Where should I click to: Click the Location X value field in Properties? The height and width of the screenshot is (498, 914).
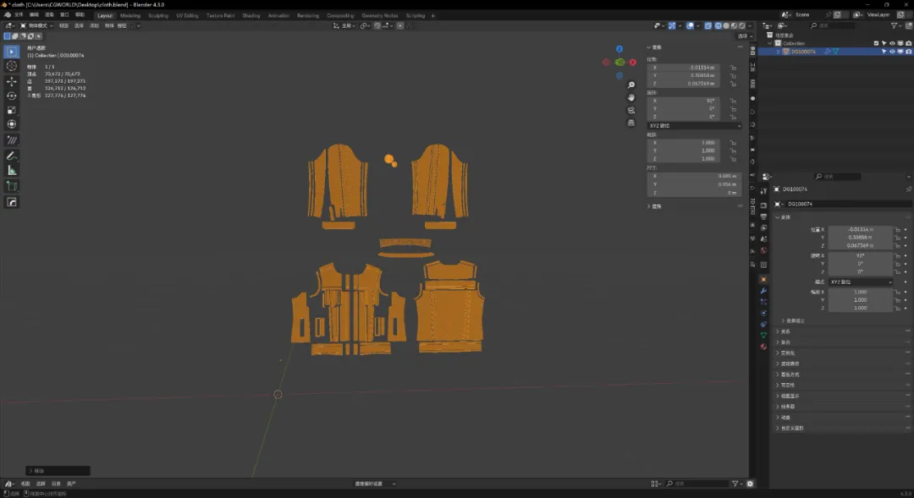click(860, 229)
